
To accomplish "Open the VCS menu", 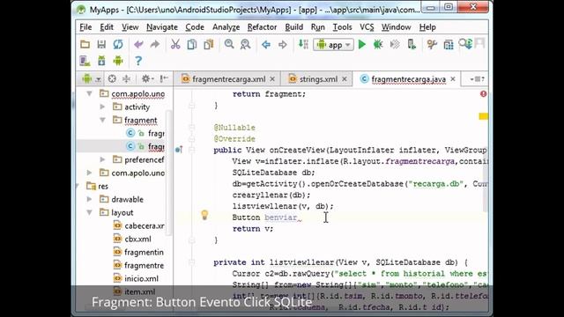I will pyautogui.click(x=367, y=27).
